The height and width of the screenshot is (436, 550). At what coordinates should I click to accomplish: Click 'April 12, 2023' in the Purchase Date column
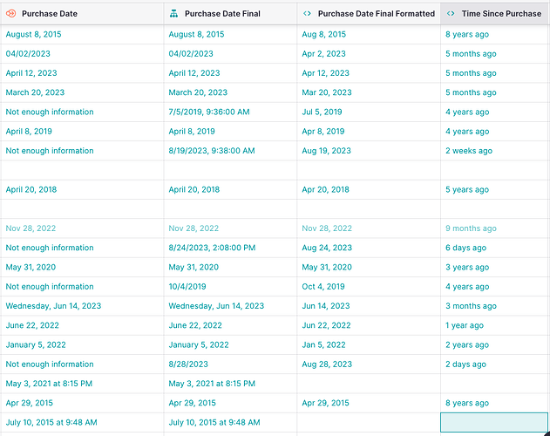point(82,73)
